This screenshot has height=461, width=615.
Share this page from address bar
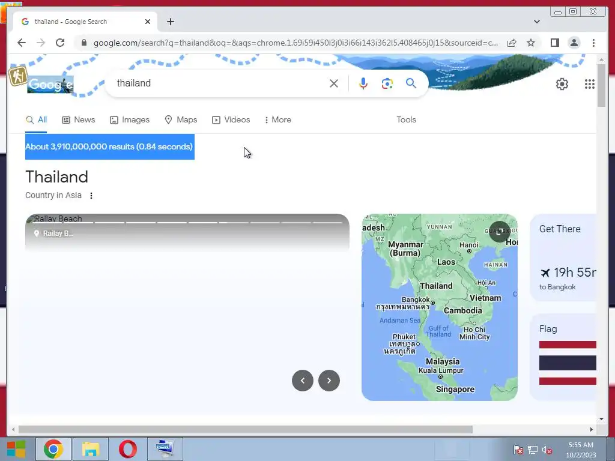(x=512, y=43)
